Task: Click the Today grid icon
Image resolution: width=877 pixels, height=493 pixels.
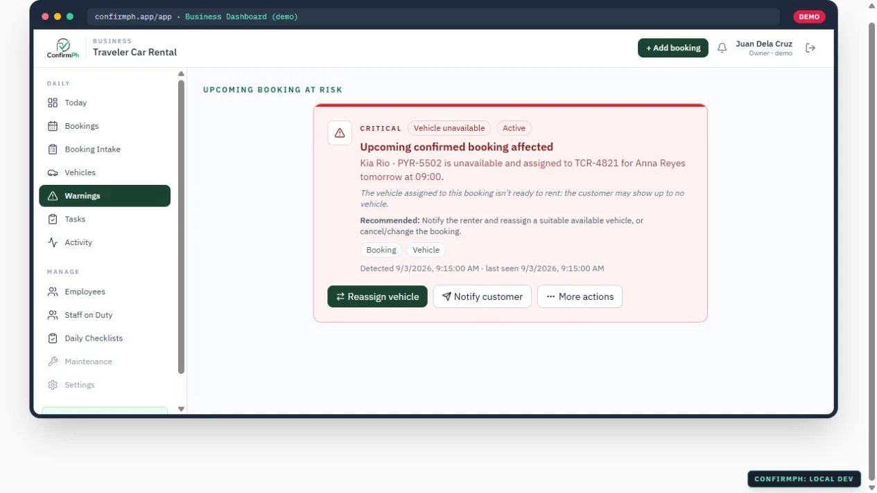Action: pos(53,102)
